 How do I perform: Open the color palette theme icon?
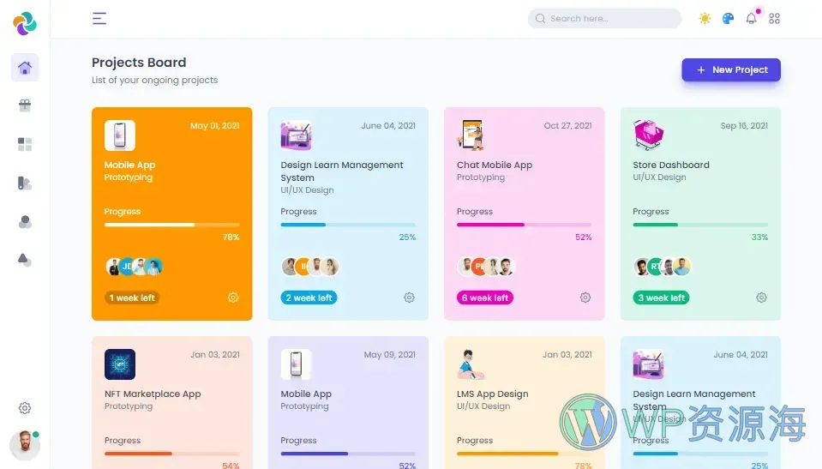tap(728, 18)
